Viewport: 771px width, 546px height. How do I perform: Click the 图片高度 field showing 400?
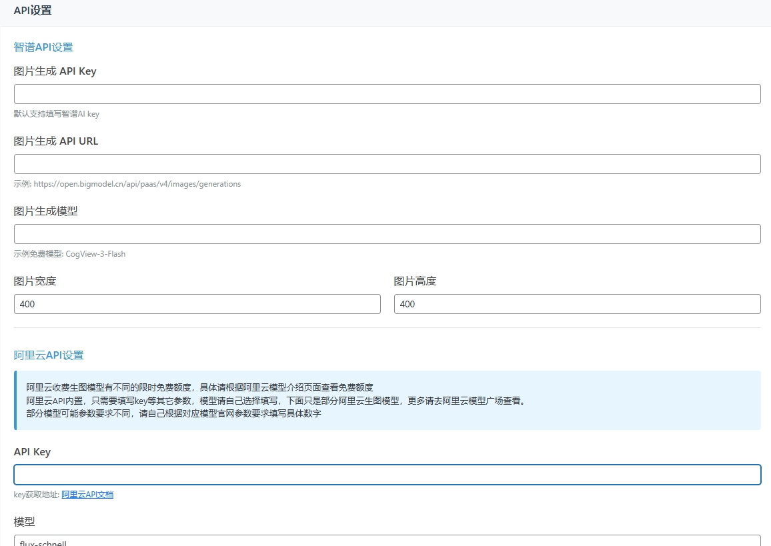click(578, 304)
